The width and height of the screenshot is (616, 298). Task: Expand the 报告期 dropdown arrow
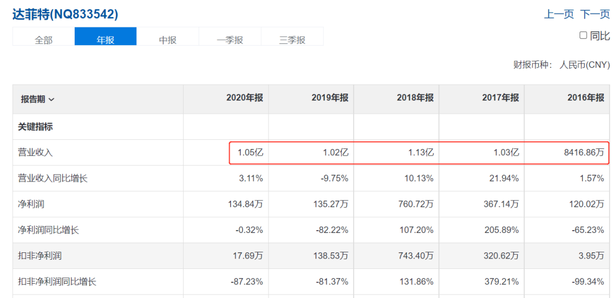point(52,99)
